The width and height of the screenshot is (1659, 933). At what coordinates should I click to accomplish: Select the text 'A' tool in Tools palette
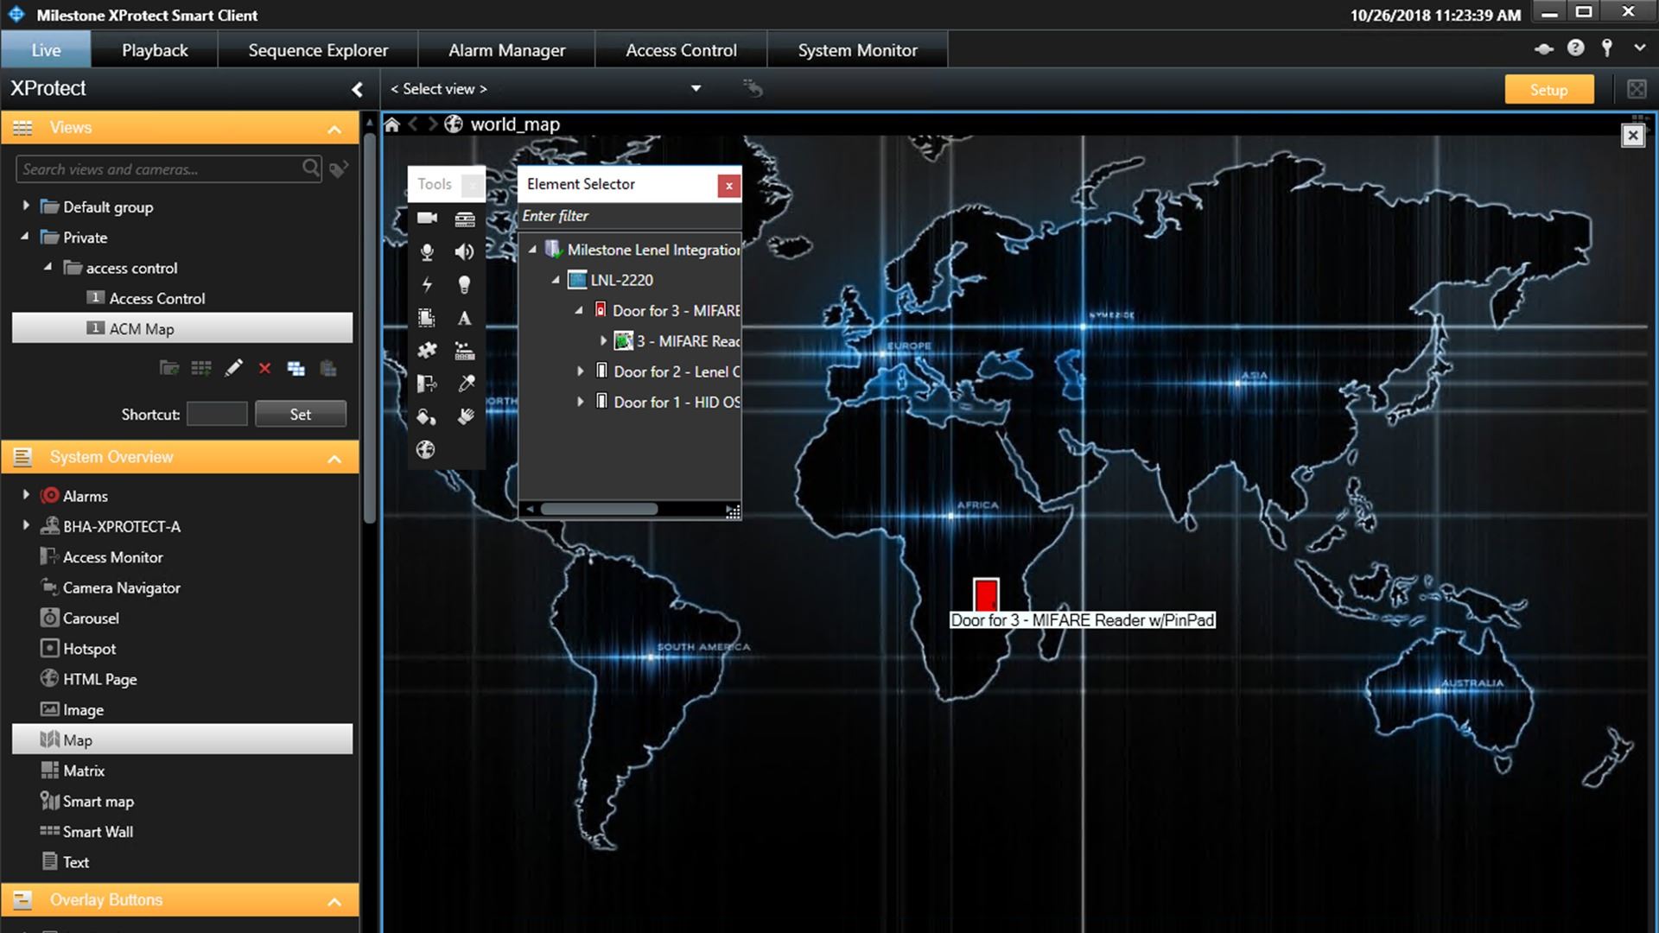[465, 318]
